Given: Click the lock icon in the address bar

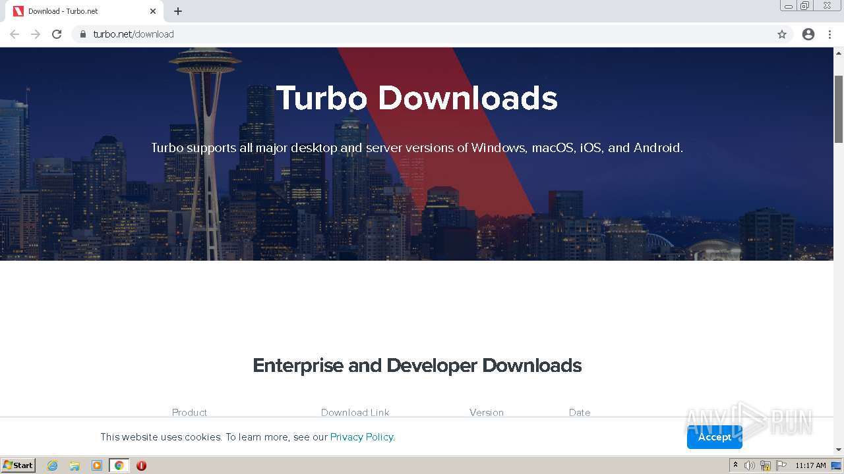Looking at the screenshot, I should point(83,34).
